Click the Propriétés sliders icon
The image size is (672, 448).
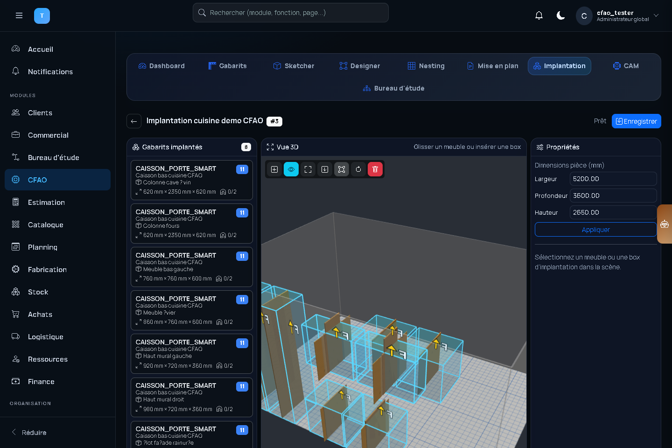(540, 147)
